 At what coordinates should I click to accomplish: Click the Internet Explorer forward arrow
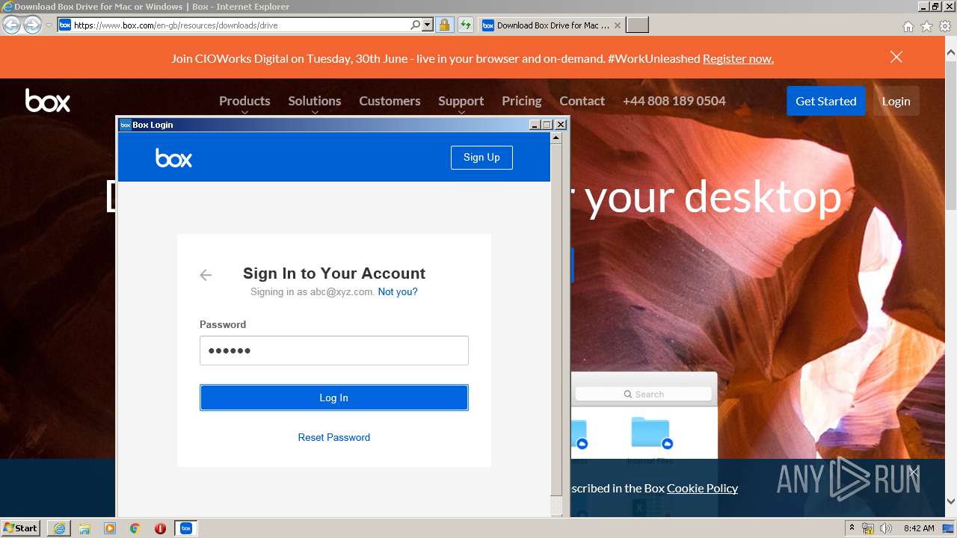(32, 25)
